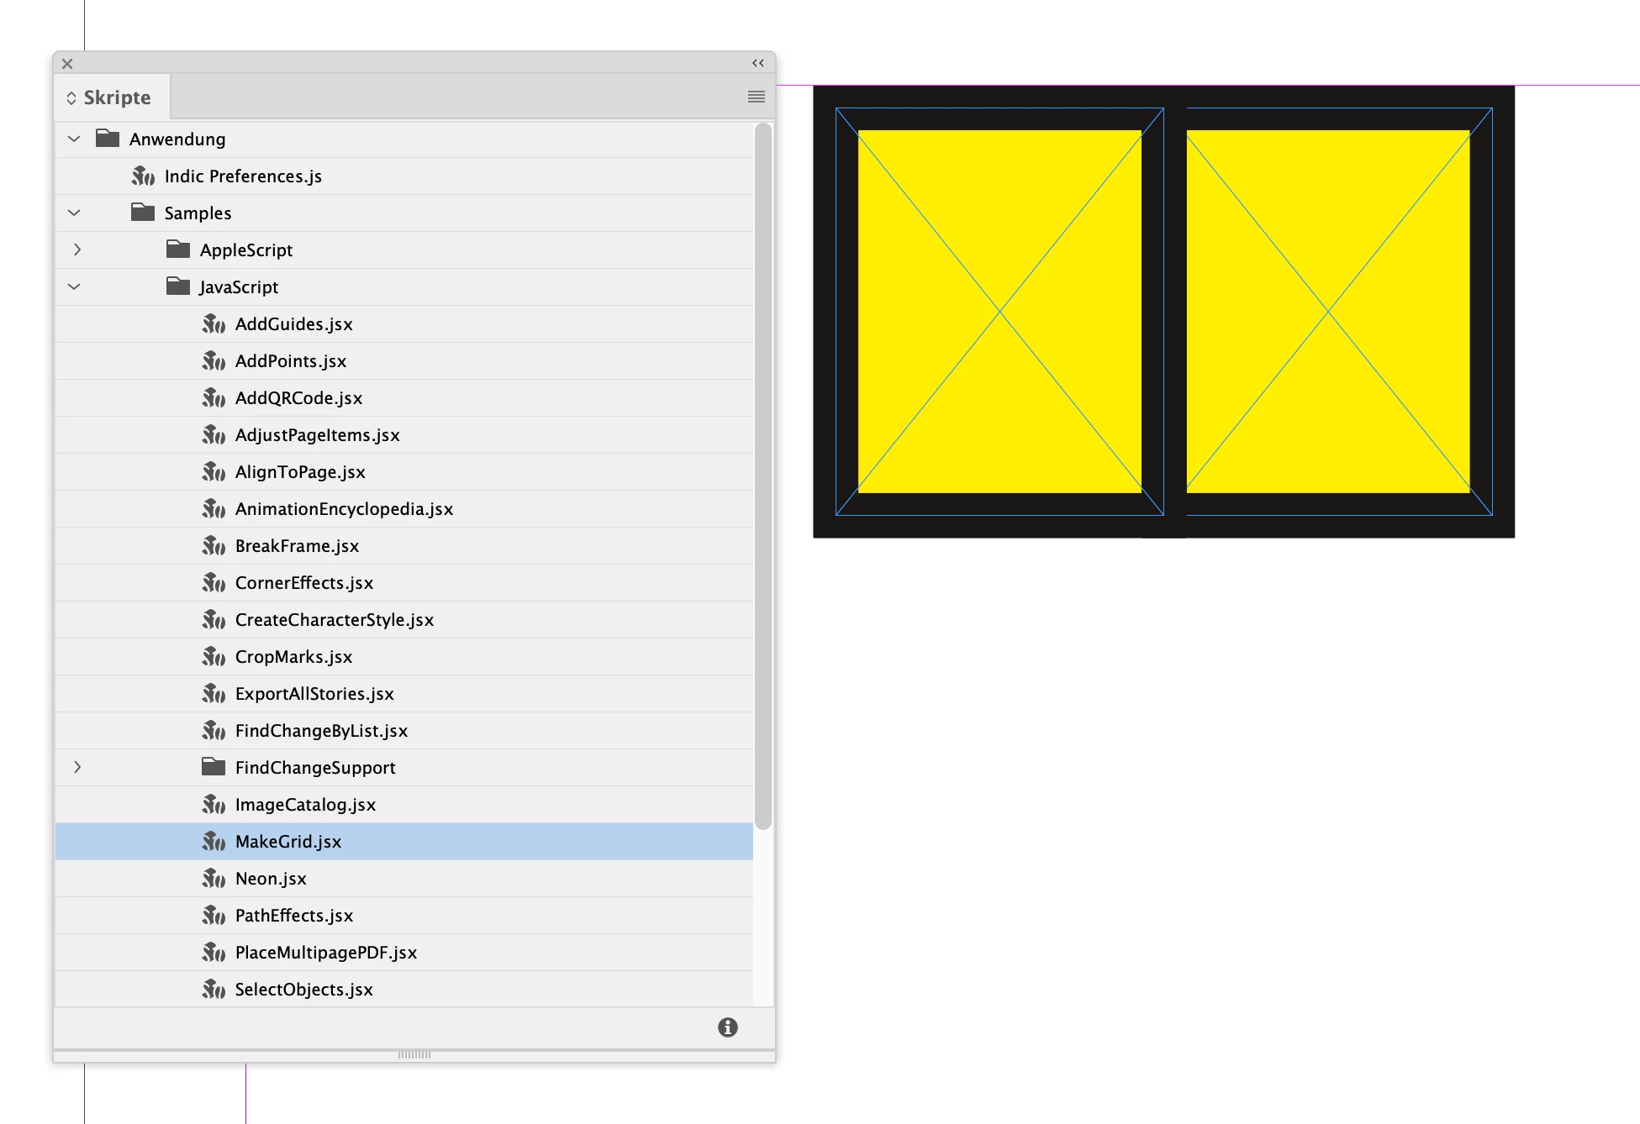The height and width of the screenshot is (1124, 1640).
Task: Click the Samples folder icon
Action: click(x=142, y=213)
